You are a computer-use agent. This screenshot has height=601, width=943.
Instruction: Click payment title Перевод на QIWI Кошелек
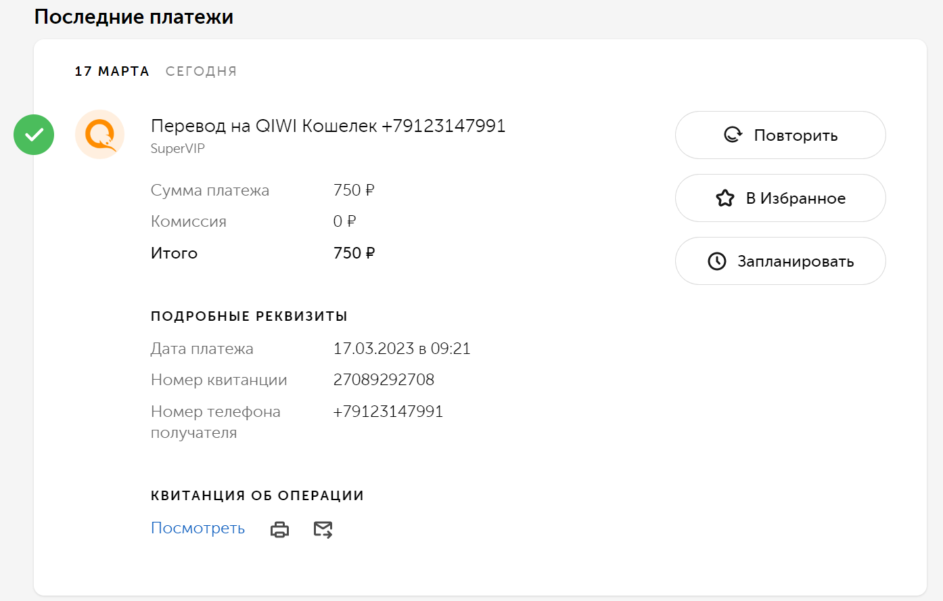tap(328, 126)
